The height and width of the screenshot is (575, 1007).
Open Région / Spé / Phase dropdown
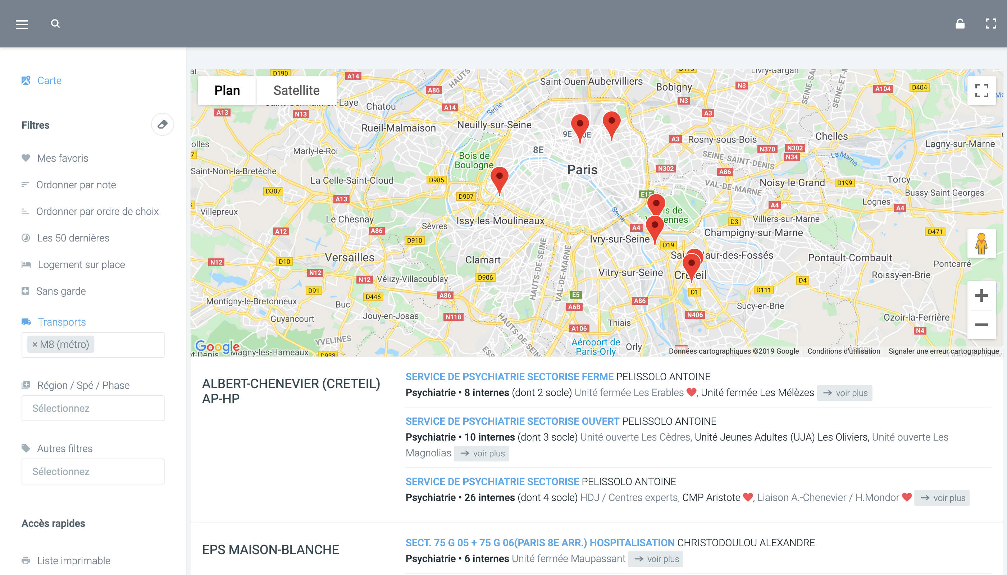tap(93, 408)
